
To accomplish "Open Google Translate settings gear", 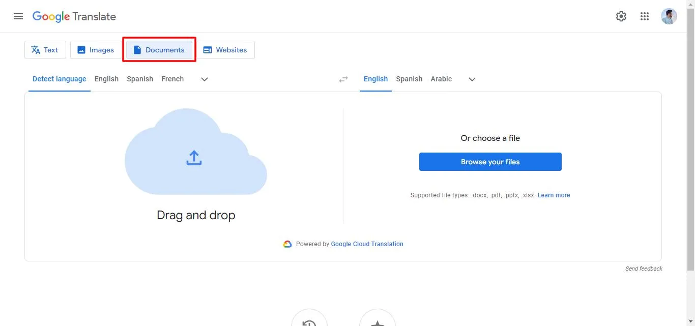I will [621, 16].
